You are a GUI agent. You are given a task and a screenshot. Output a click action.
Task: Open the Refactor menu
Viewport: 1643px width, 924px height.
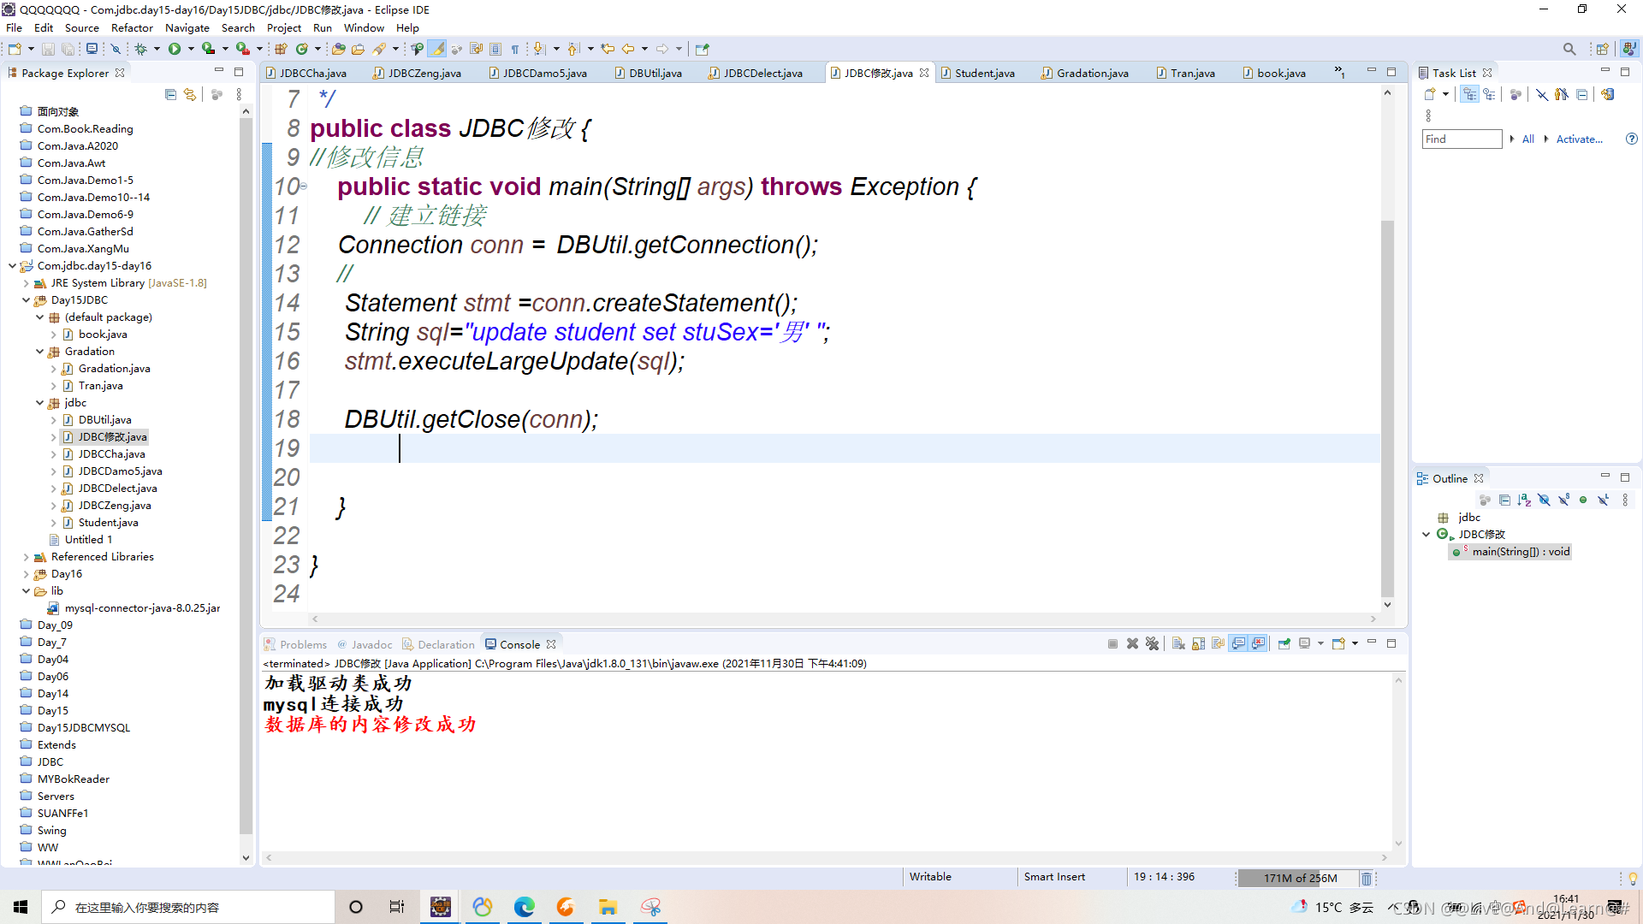132,27
